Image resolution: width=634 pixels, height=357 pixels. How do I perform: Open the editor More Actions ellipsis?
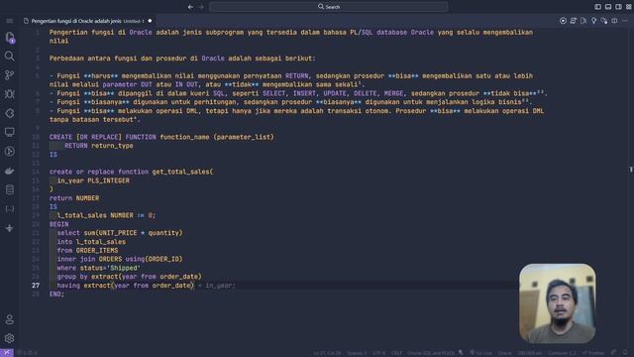[x=625, y=21]
